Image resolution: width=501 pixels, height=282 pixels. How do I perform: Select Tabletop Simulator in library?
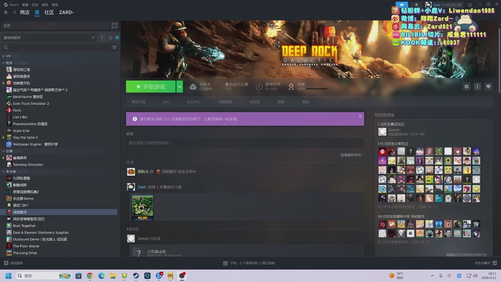[28, 165]
